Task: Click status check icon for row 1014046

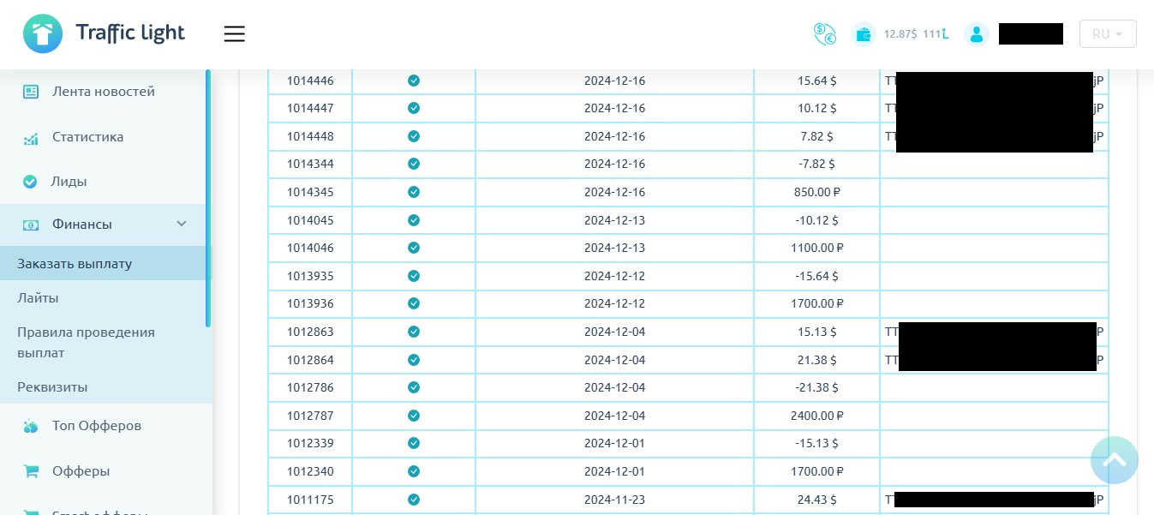Action: coord(414,248)
